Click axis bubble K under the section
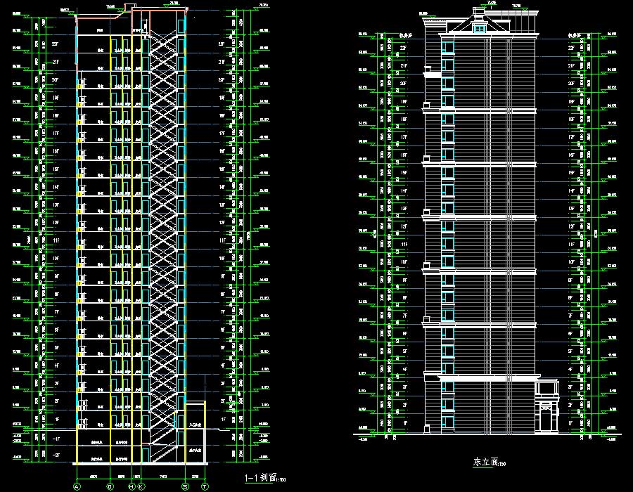This screenshot has width=633, height=492. click(x=141, y=487)
